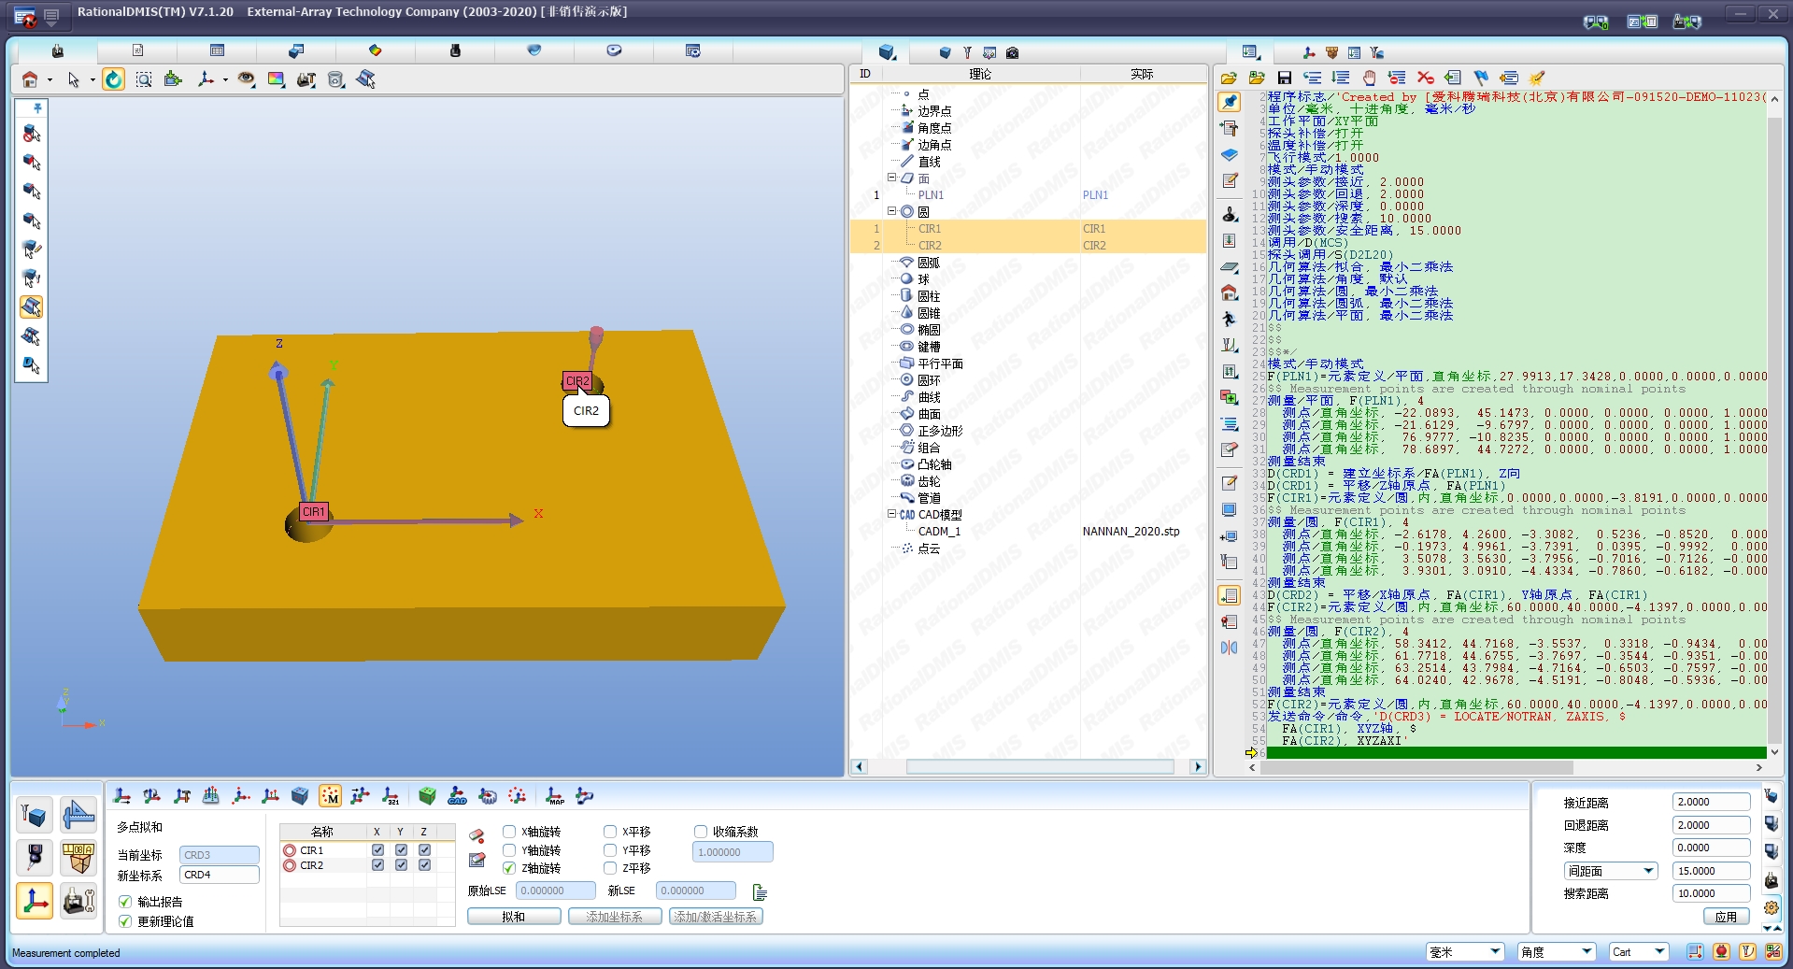Switch to the report document tab

tap(137, 50)
